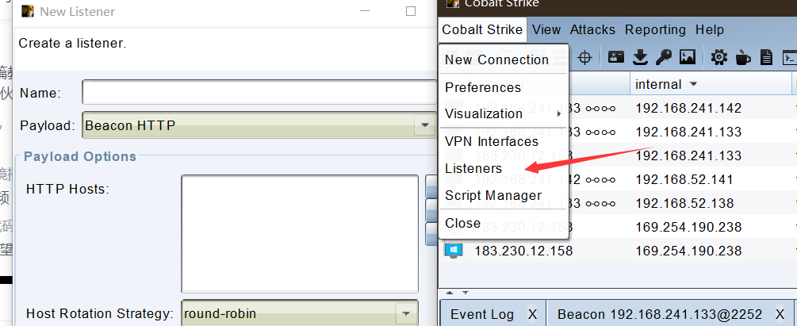
Task: Open the Help menu
Action: click(710, 30)
